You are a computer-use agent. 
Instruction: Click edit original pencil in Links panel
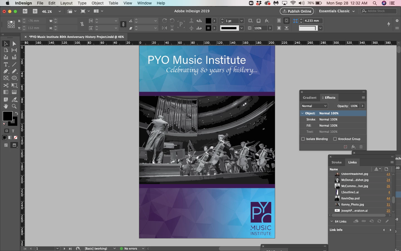point(387,221)
